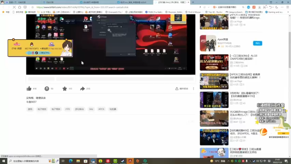Toggle night mode moon icon

pos(276,7)
